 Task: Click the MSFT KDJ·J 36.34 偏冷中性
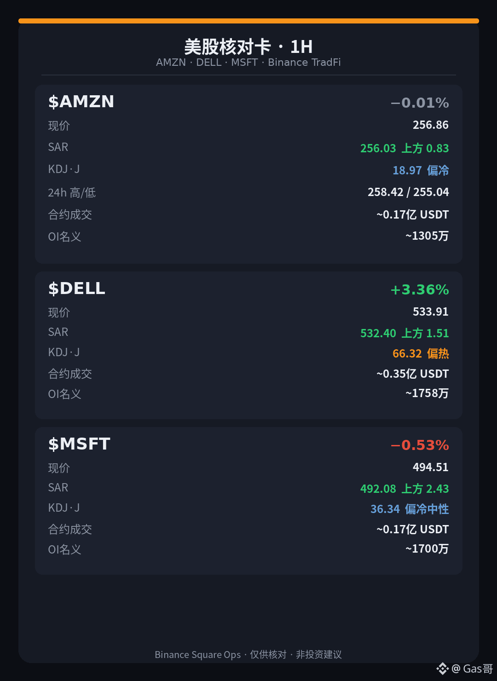[410, 509]
